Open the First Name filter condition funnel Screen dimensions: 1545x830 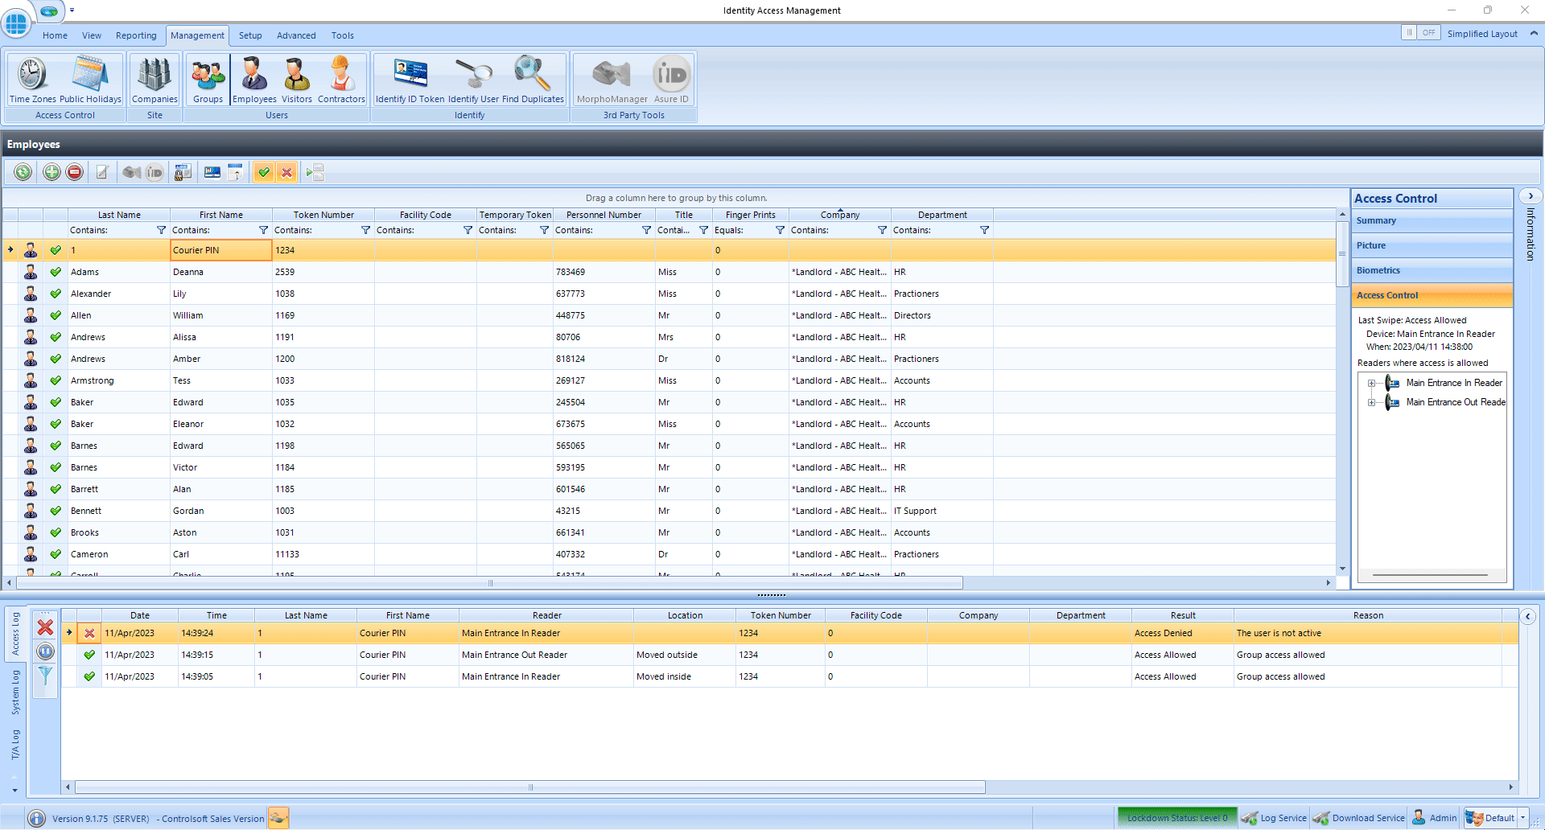(x=263, y=231)
